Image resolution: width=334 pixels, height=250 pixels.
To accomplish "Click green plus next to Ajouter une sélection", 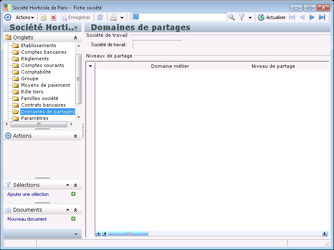I will point(73,194).
